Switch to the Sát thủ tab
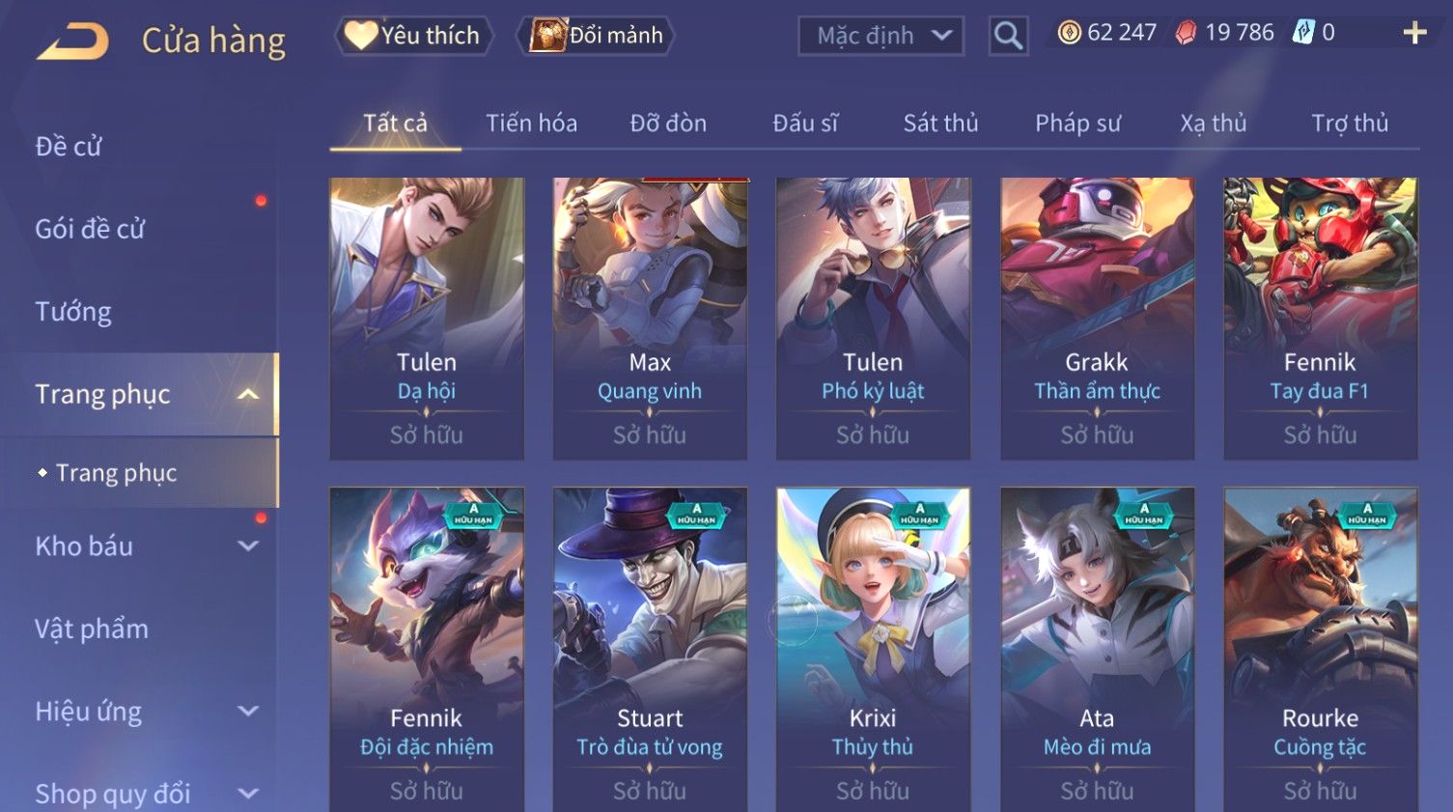The height and width of the screenshot is (812, 1453). [940, 124]
